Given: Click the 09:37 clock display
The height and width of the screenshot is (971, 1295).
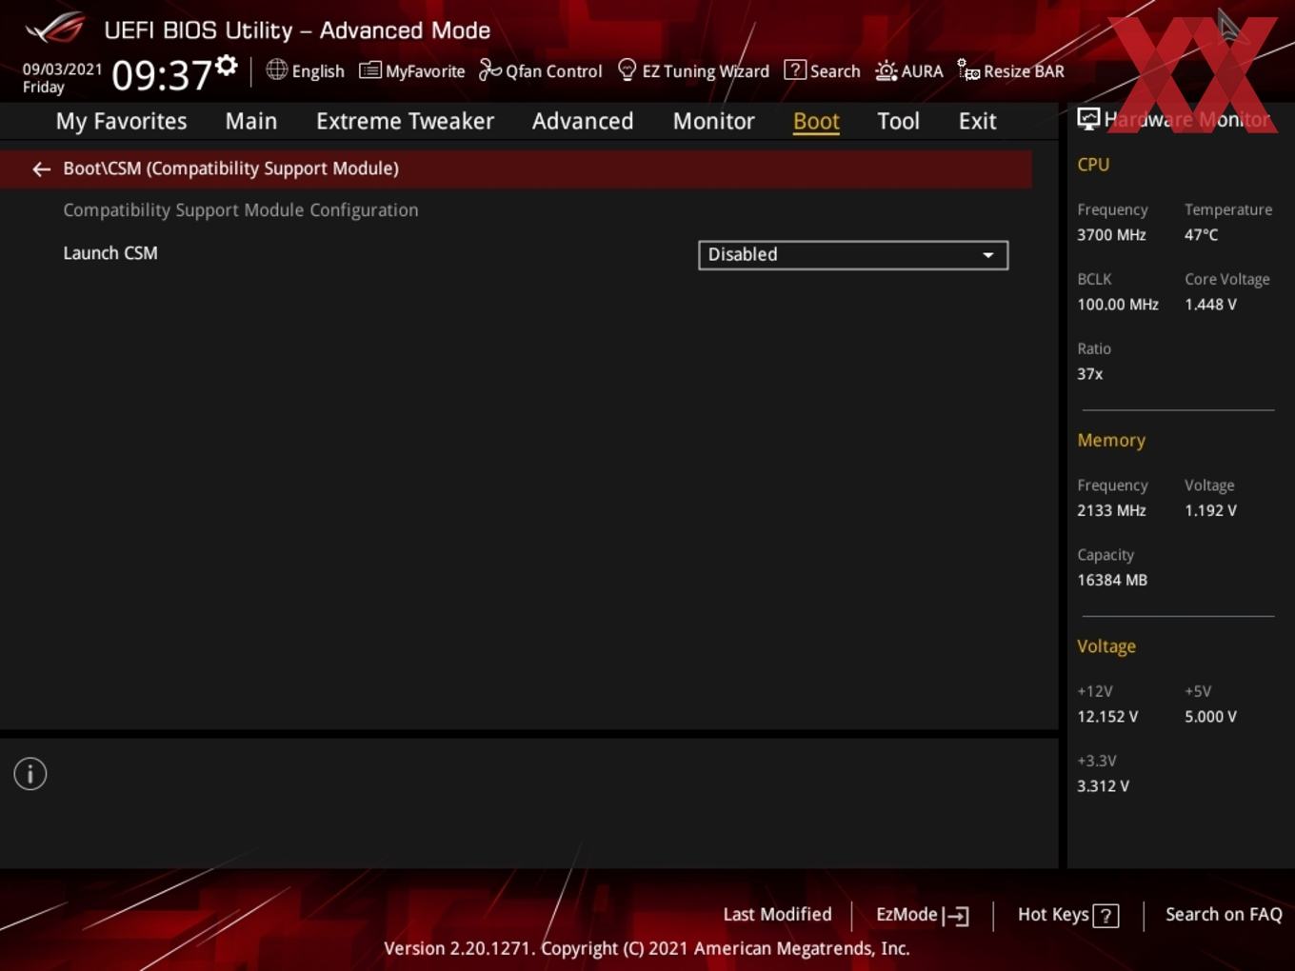Looking at the screenshot, I should pos(162,75).
